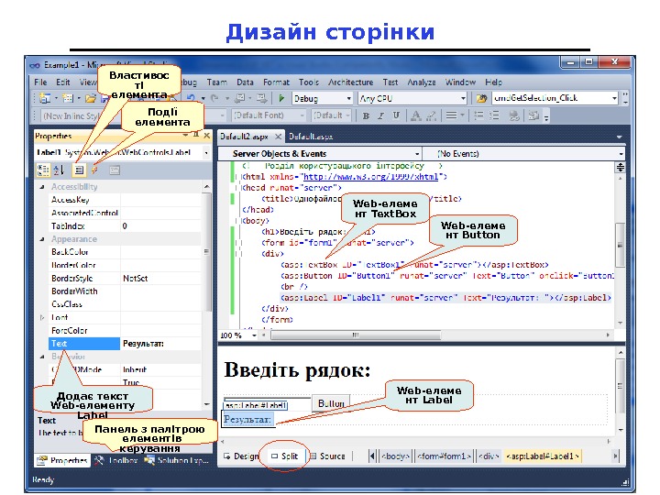Toggle Italic formatting button

click(381, 115)
